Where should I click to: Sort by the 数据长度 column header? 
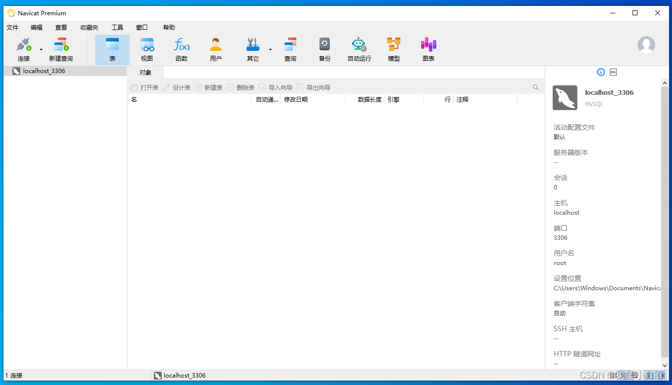coord(365,100)
